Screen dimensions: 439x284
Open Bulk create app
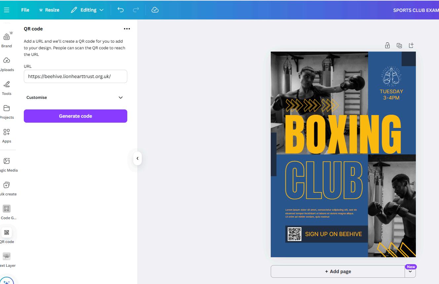pos(7,188)
